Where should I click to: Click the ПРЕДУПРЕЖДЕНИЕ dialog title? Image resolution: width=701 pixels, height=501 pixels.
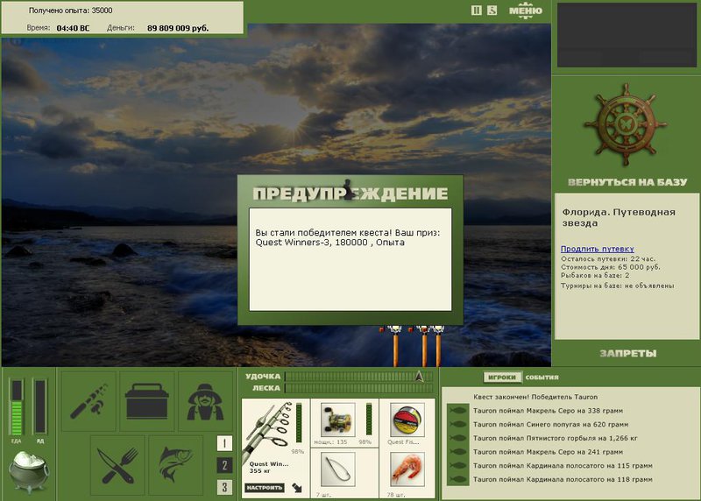click(x=350, y=194)
